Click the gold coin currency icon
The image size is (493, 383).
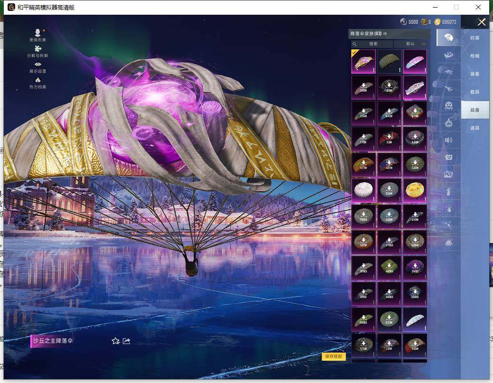438,22
